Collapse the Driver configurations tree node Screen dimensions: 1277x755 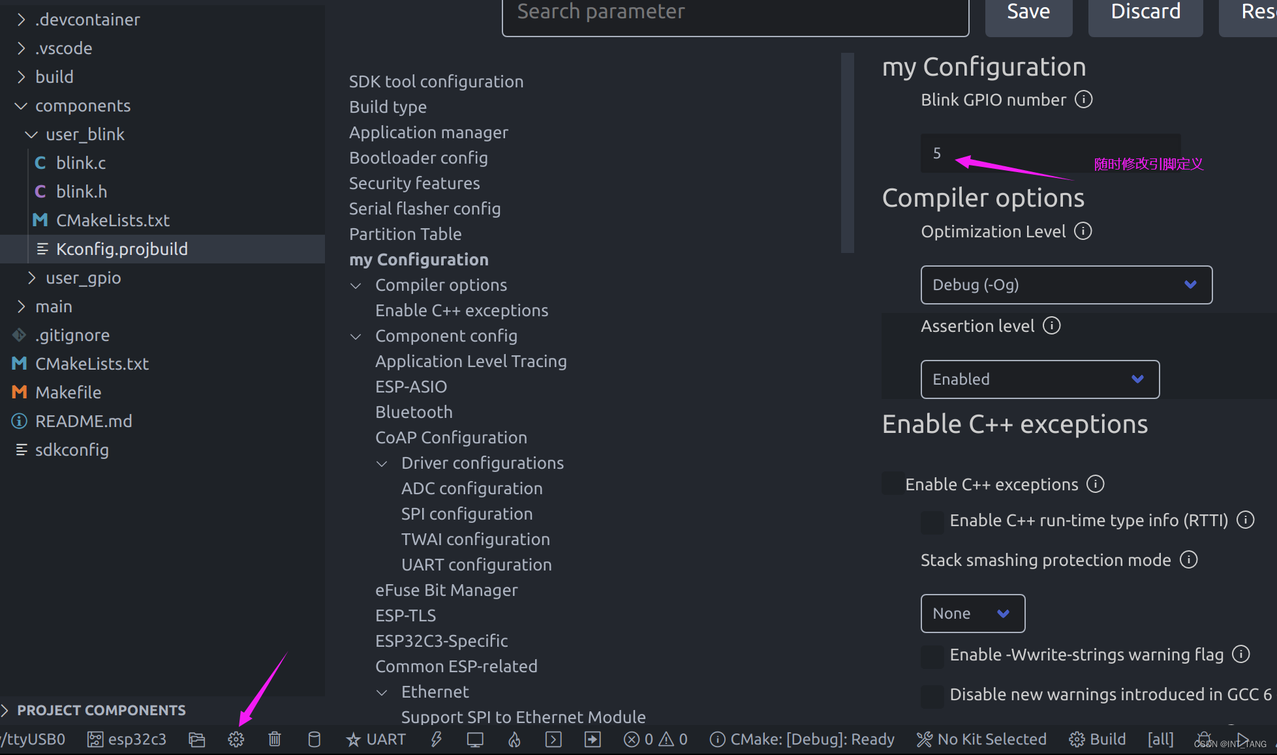pyautogui.click(x=382, y=464)
